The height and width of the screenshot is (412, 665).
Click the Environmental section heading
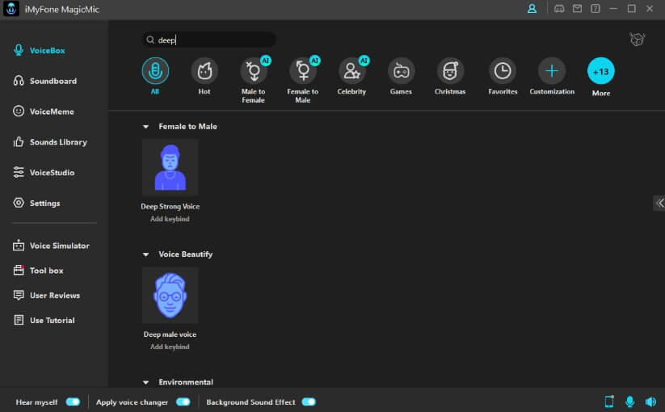click(x=186, y=382)
